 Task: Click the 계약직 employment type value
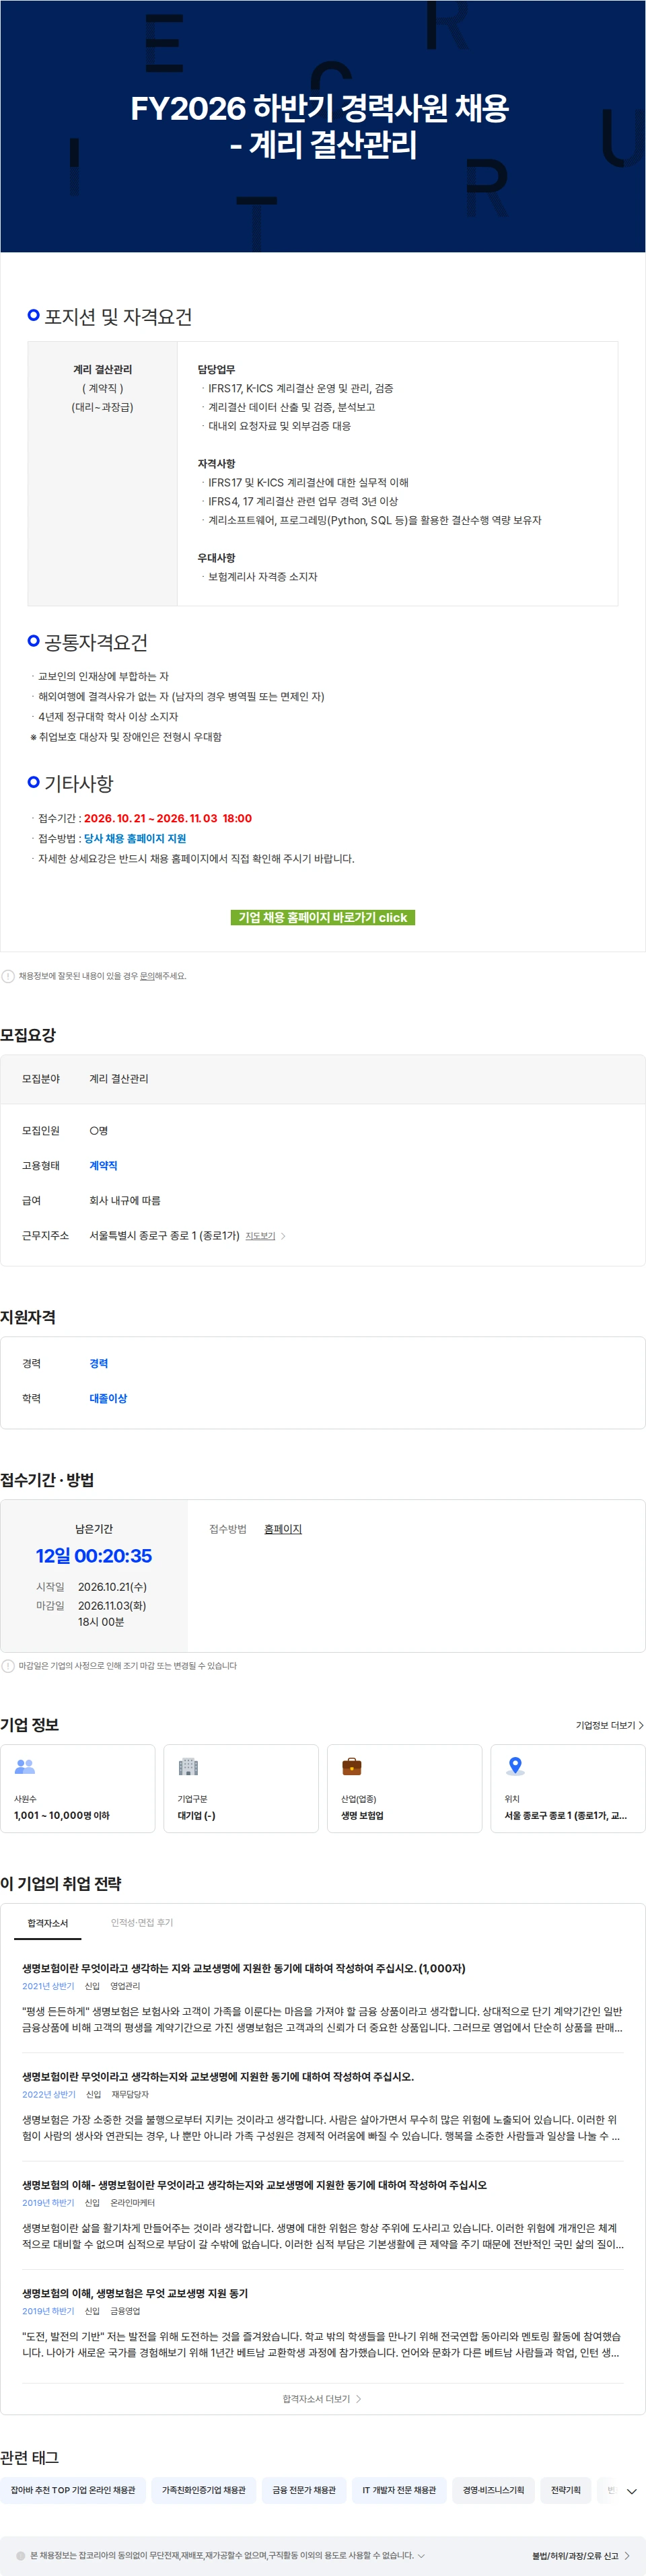(x=103, y=1166)
